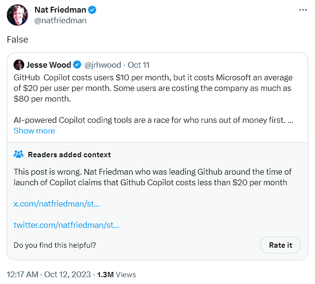Image resolution: width=315 pixels, height=284 pixels.
Task: Click Nat Friedman's verified badge icon
Action: (x=92, y=10)
